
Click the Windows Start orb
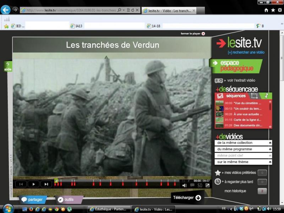[8, 209]
